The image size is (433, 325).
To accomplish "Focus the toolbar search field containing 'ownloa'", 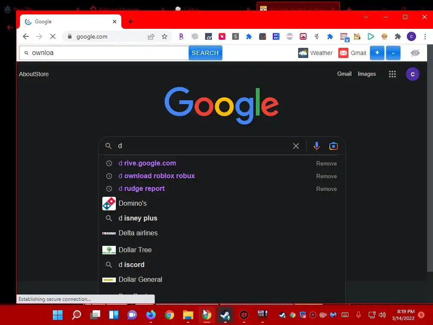I will pos(104,53).
